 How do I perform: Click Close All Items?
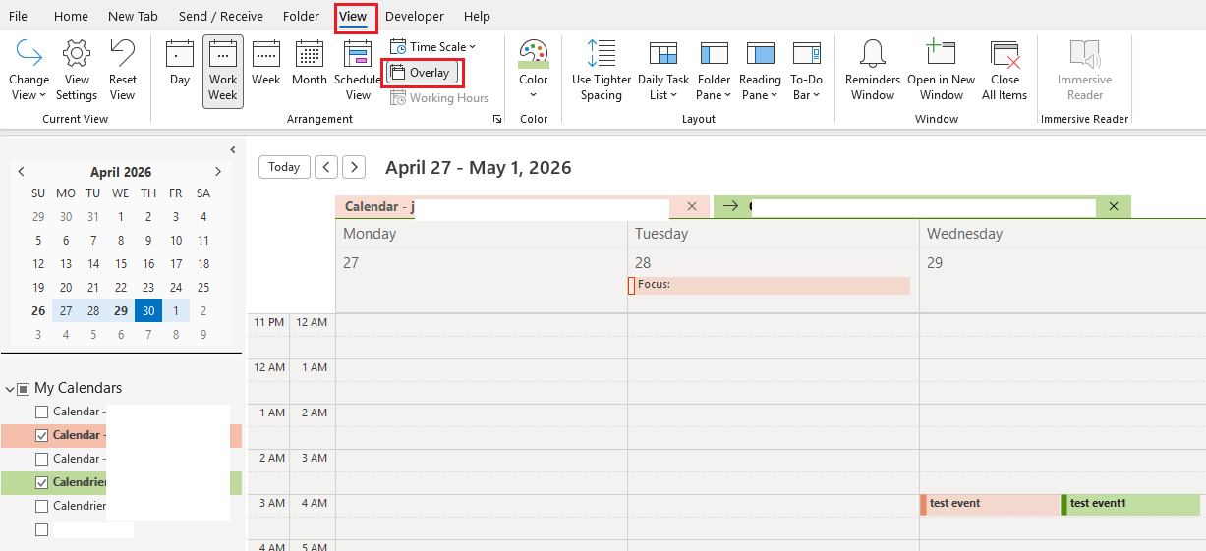tap(1005, 71)
